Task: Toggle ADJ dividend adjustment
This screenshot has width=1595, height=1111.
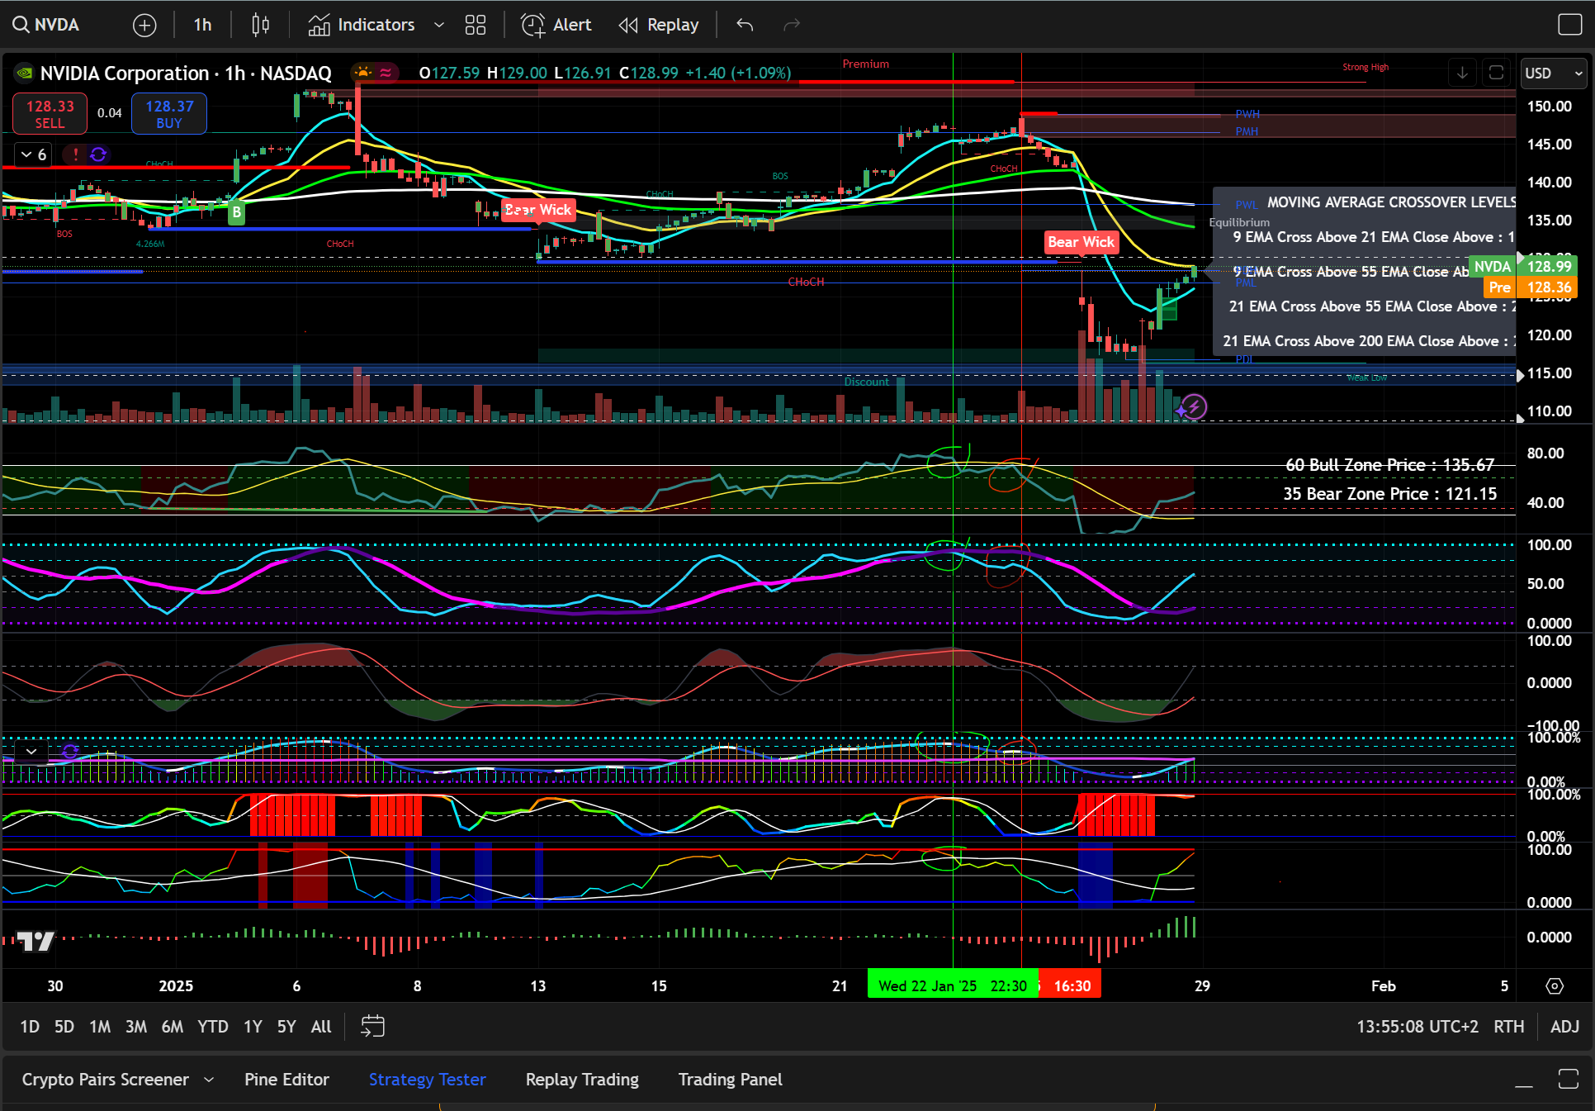Action: (x=1565, y=1027)
